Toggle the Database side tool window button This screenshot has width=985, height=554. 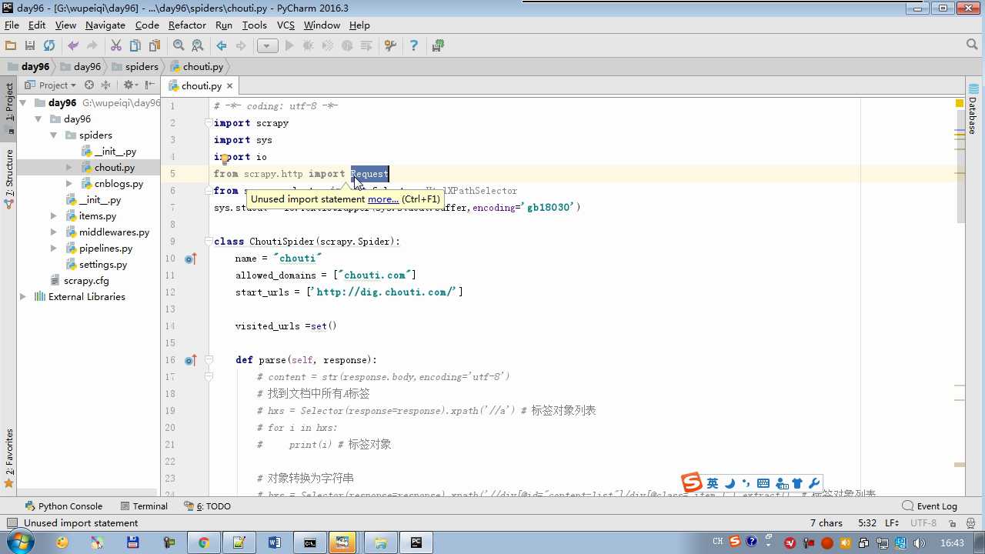coord(973,109)
